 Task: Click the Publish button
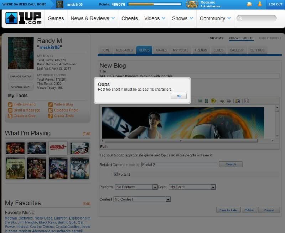click(x=249, y=210)
